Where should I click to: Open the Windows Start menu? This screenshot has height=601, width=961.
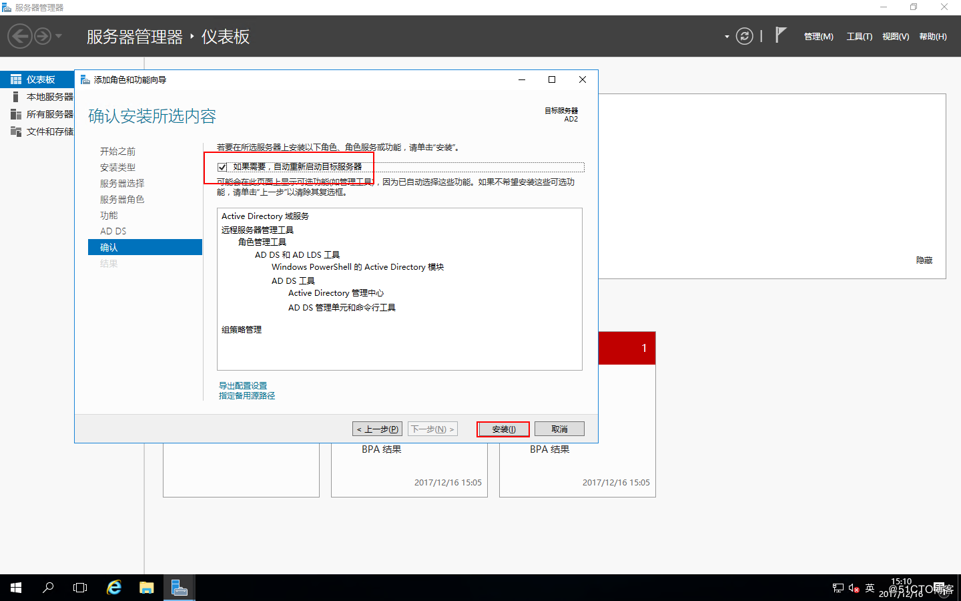click(16, 588)
